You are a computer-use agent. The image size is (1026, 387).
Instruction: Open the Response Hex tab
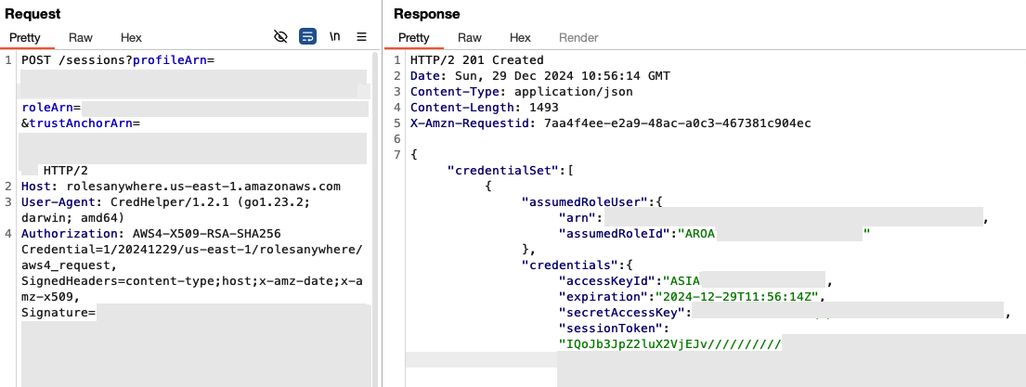pyautogui.click(x=520, y=38)
